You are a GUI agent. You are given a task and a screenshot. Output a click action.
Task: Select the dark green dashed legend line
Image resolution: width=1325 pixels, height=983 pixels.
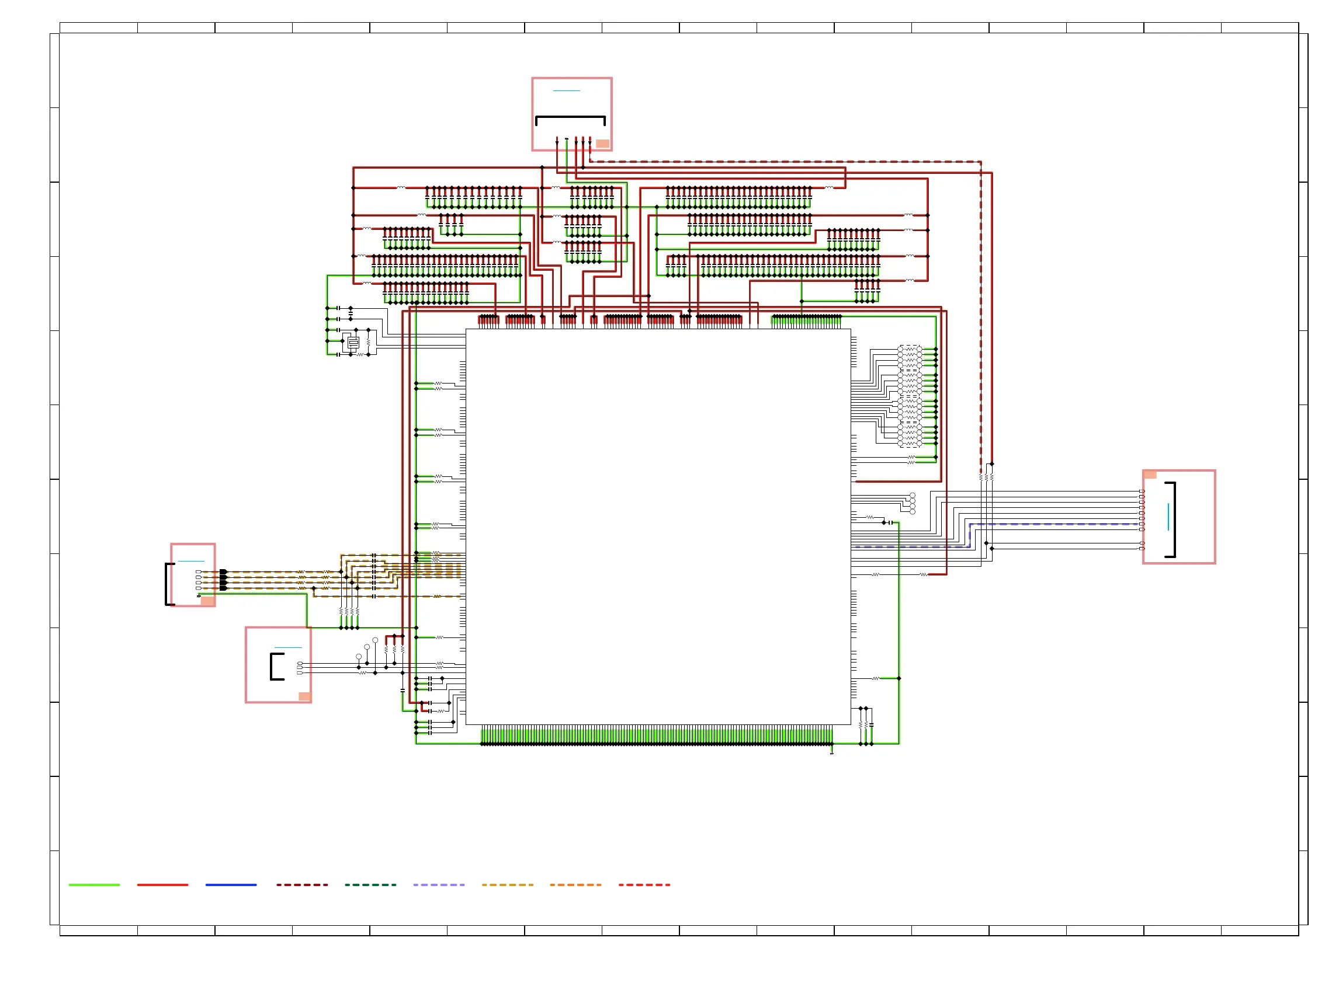[370, 885]
